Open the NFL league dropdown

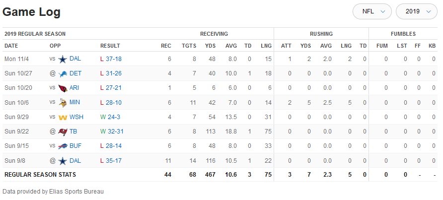372,11
